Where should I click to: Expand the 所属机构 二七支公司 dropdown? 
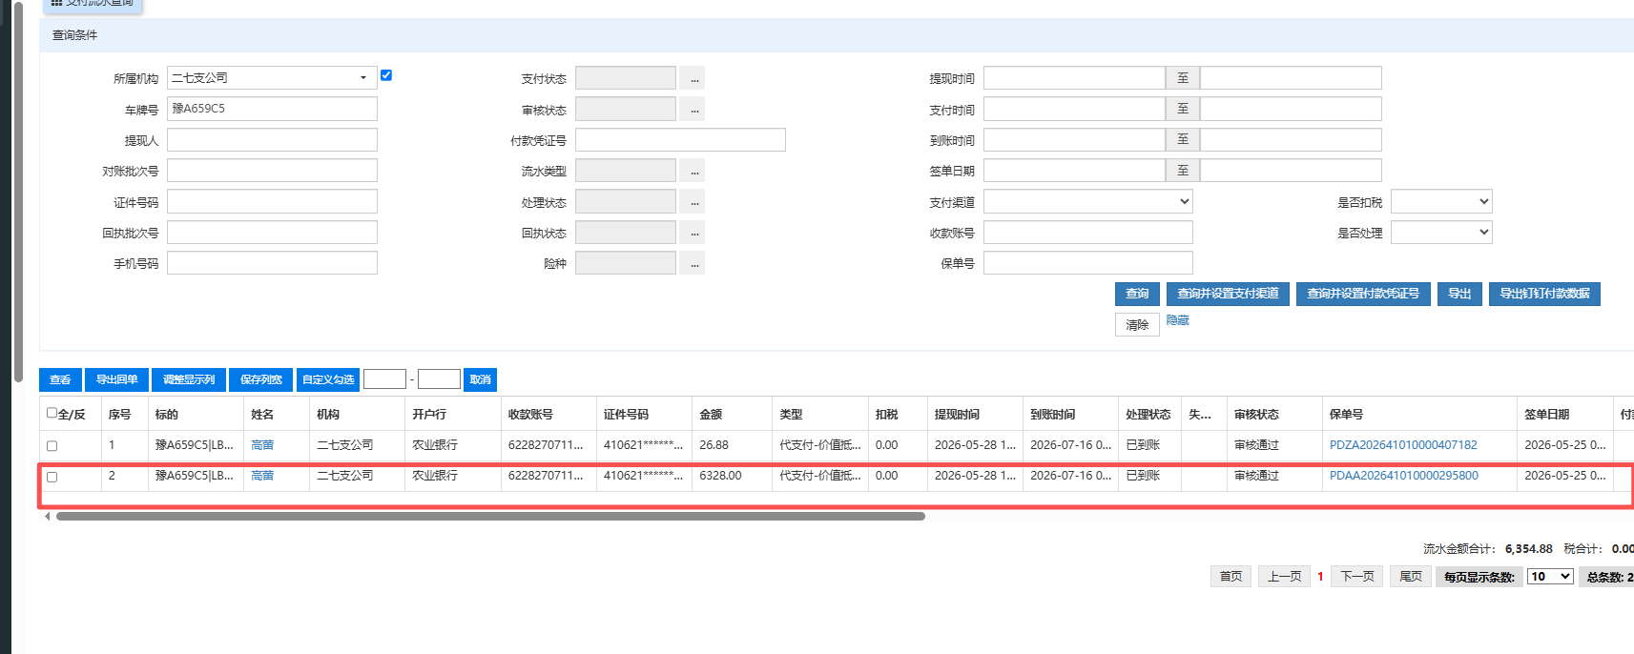272,78
